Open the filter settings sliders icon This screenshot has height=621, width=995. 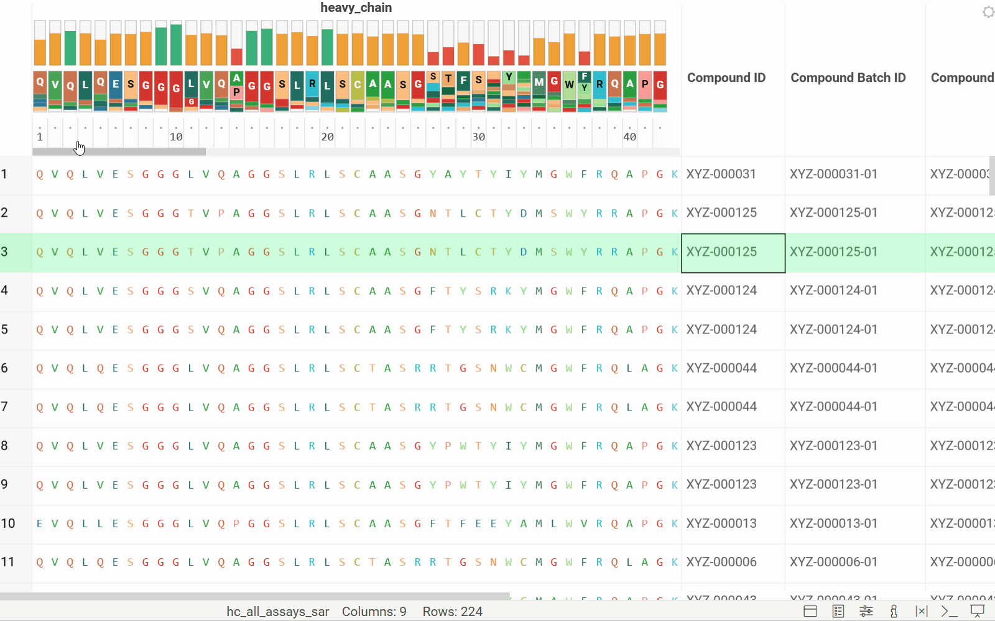[x=866, y=611]
